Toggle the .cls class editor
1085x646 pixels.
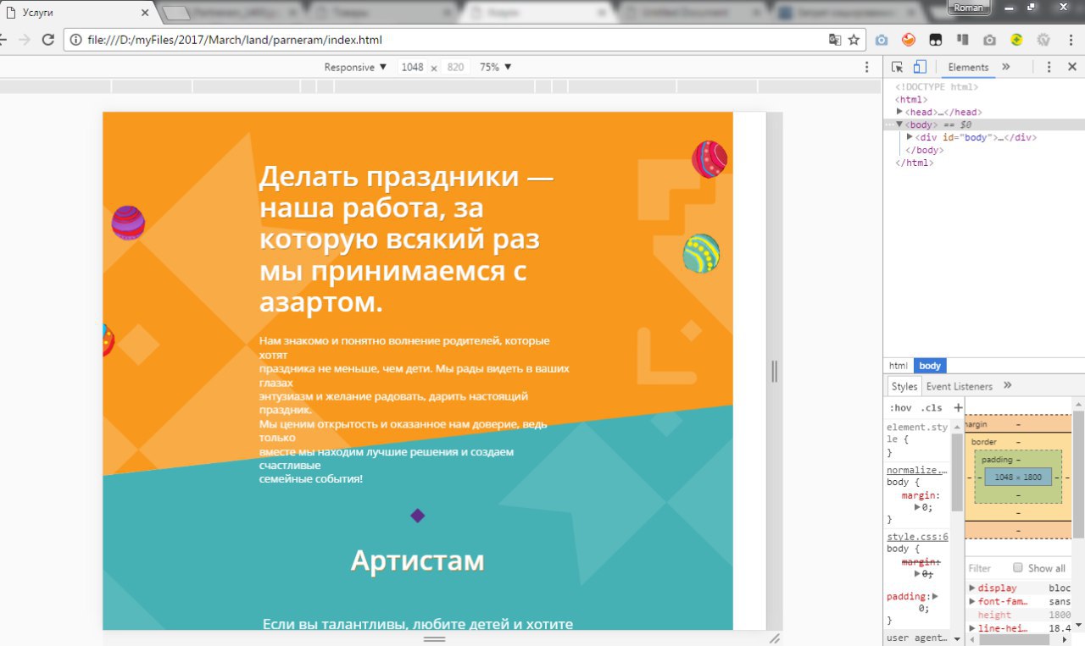[931, 407]
